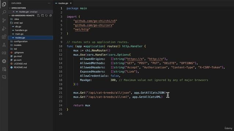The image size is (234, 131).
Task: Open the Kubernetes wheel icon in activity bar
Action: click(4, 61)
